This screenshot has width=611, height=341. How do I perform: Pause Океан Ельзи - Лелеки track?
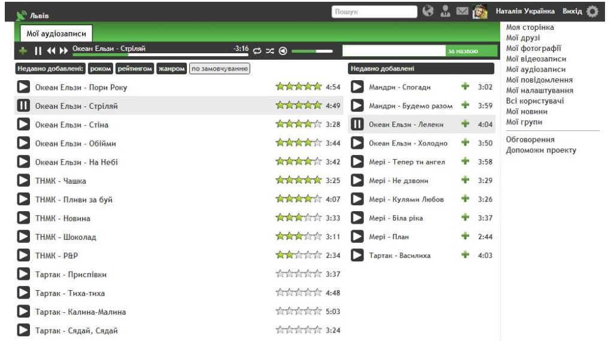point(358,124)
